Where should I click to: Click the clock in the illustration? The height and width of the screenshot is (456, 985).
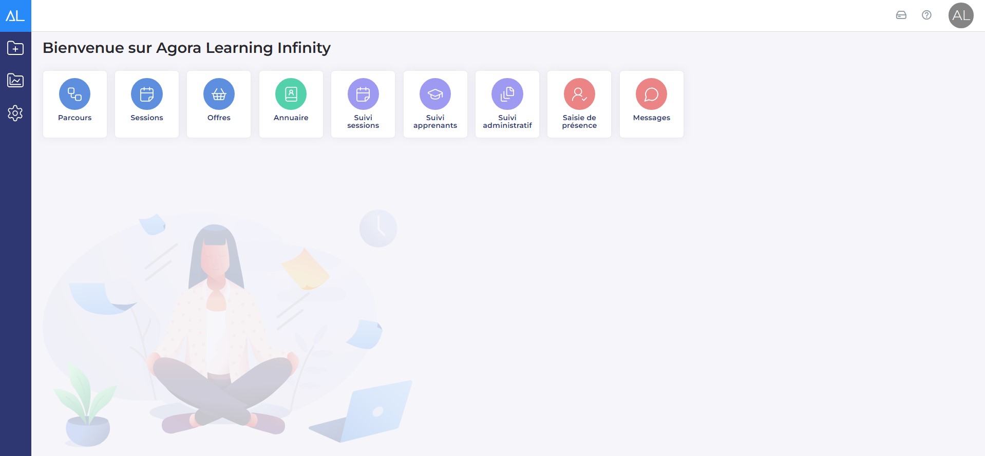coord(378,229)
